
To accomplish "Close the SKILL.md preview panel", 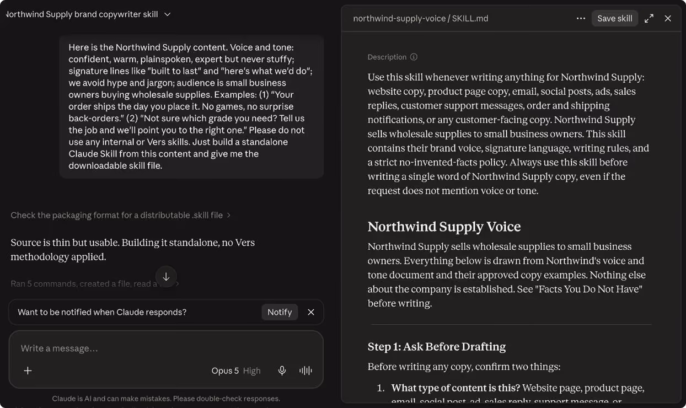I will coord(668,18).
